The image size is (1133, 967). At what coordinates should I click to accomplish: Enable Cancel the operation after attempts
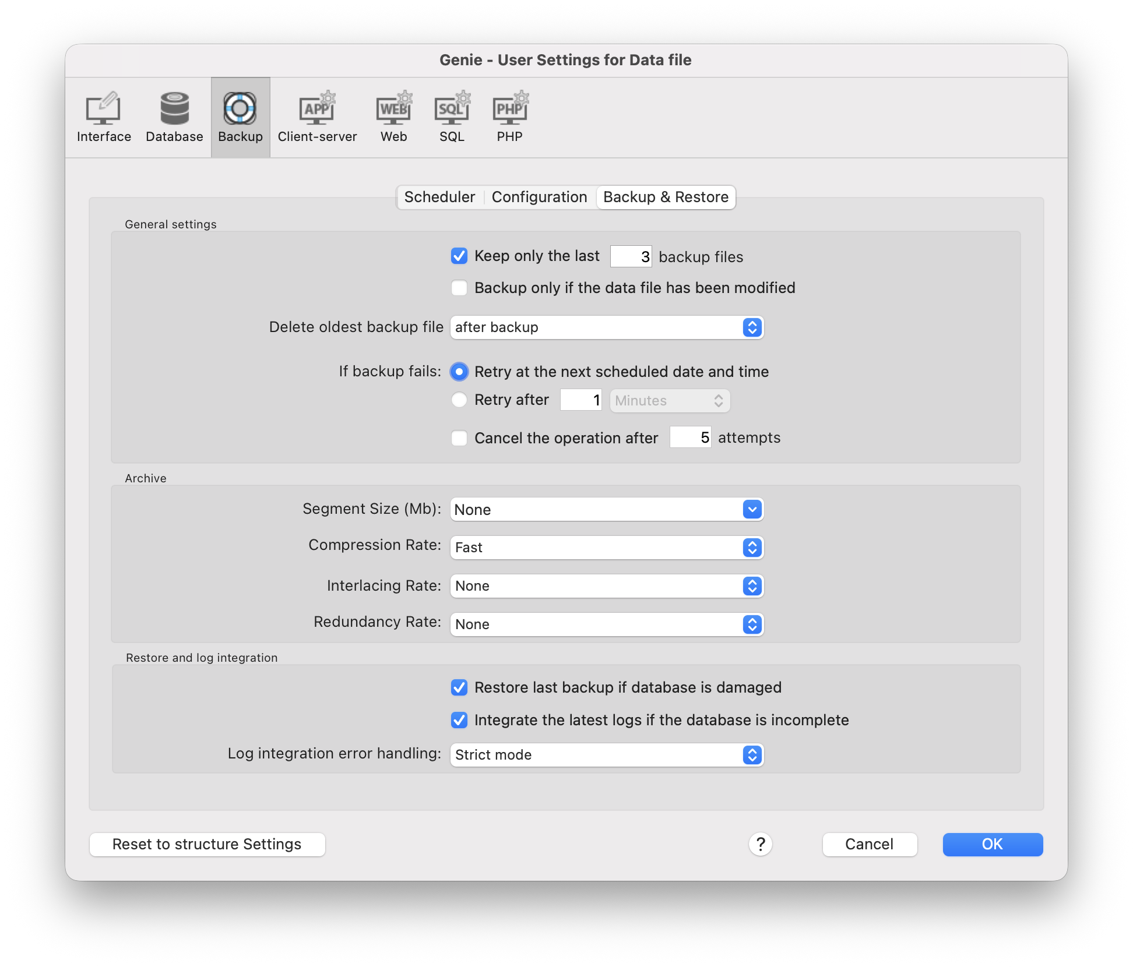pos(459,438)
